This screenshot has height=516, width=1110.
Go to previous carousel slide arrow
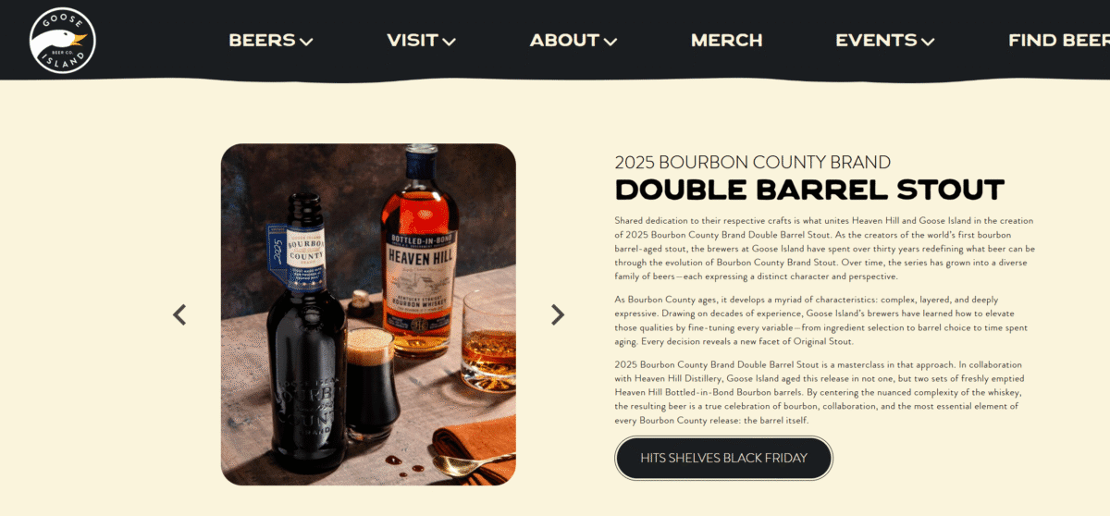(179, 314)
